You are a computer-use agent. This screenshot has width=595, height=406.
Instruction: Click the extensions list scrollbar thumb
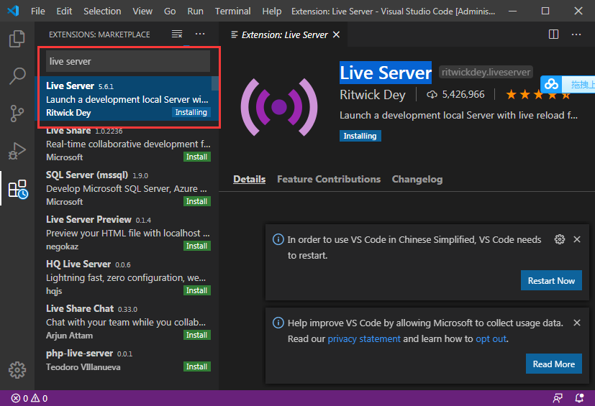point(215,84)
